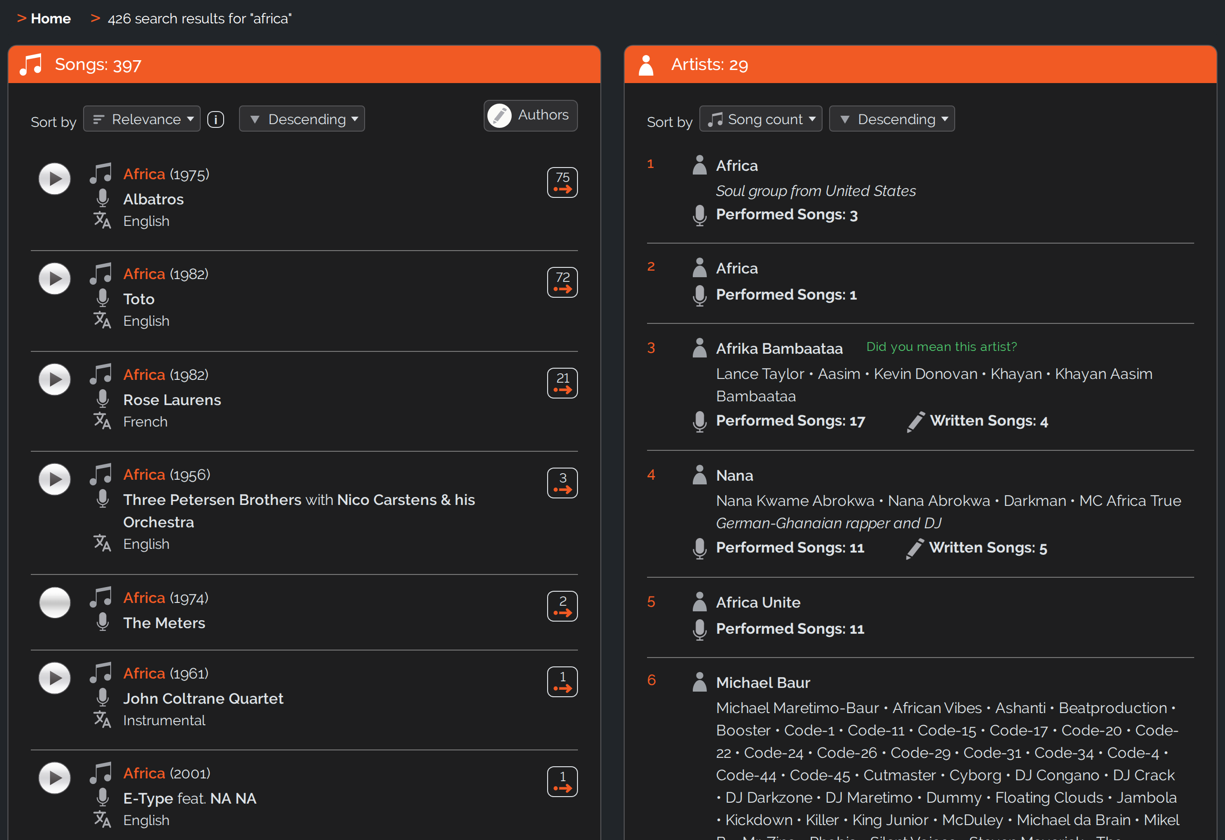Click the Artists: 29 panel header
The height and width of the screenshot is (840, 1225).
(920, 64)
